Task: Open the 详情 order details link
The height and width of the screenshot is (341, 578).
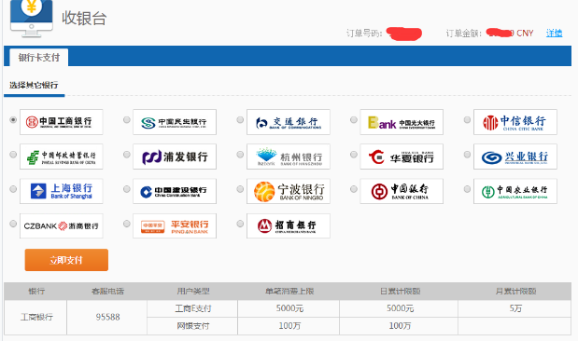Action: [554, 34]
